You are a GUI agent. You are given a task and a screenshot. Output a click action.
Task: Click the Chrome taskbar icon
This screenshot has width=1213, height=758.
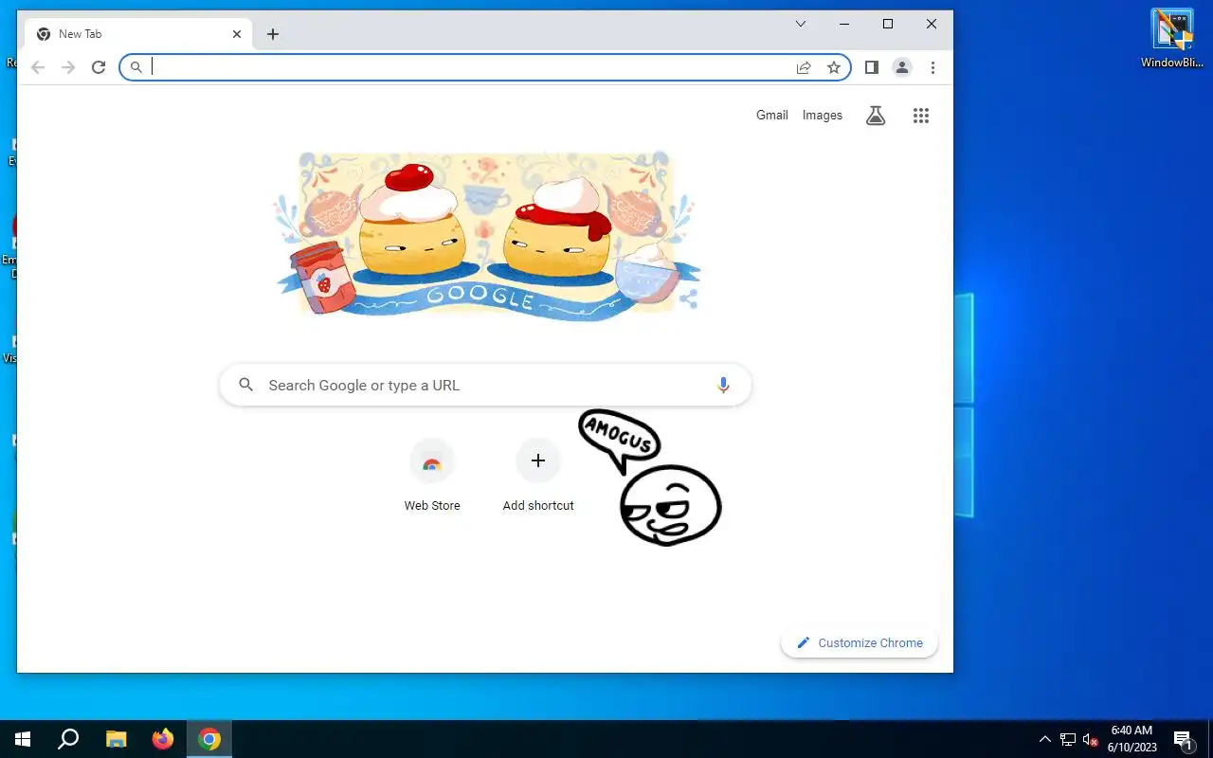point(209,739)
